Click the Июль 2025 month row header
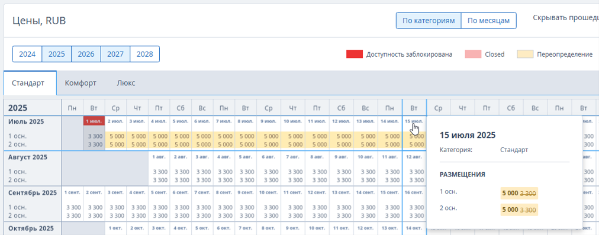The width and height of the screenshot is (599, 235). pyautogui.click(x=27, y=122)
